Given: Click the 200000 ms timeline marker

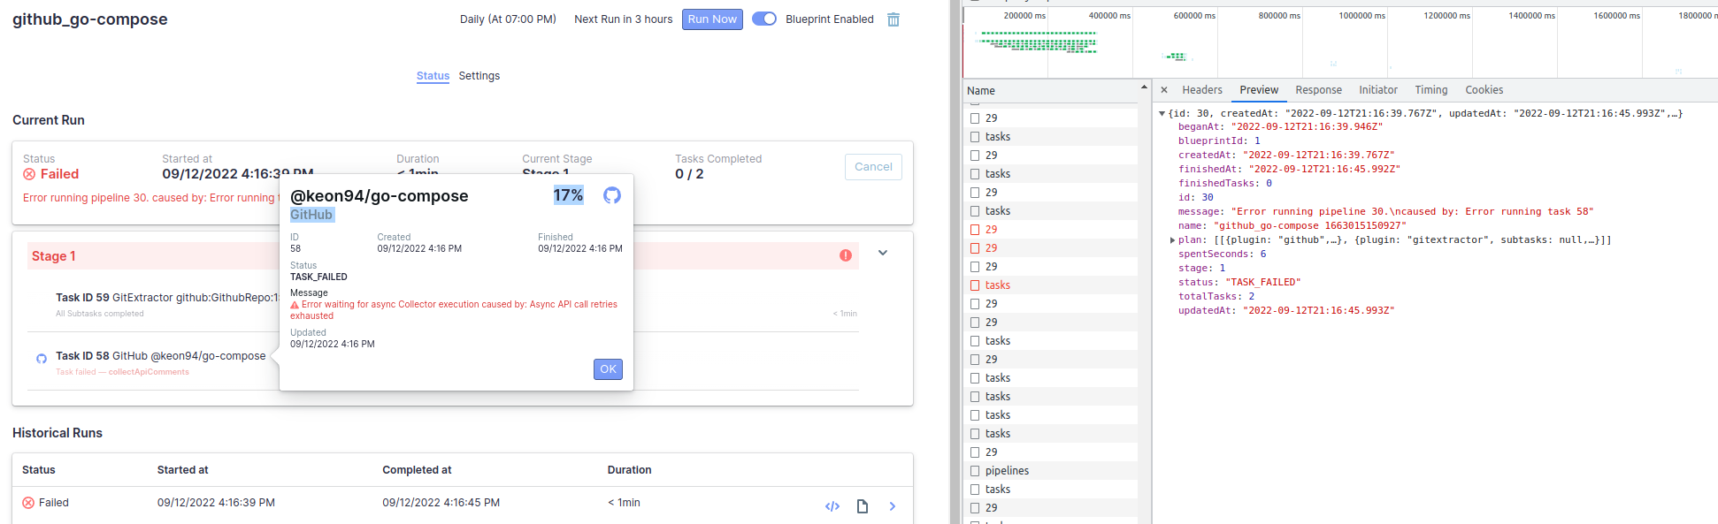Looking at the screenshot, I should tap(1024, 16).
